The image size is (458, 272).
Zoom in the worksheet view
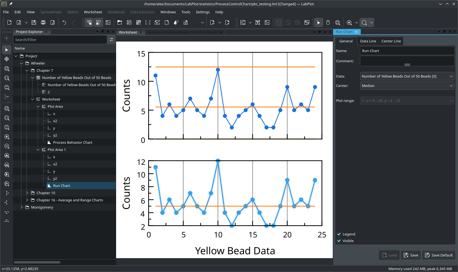click(349, 23)
